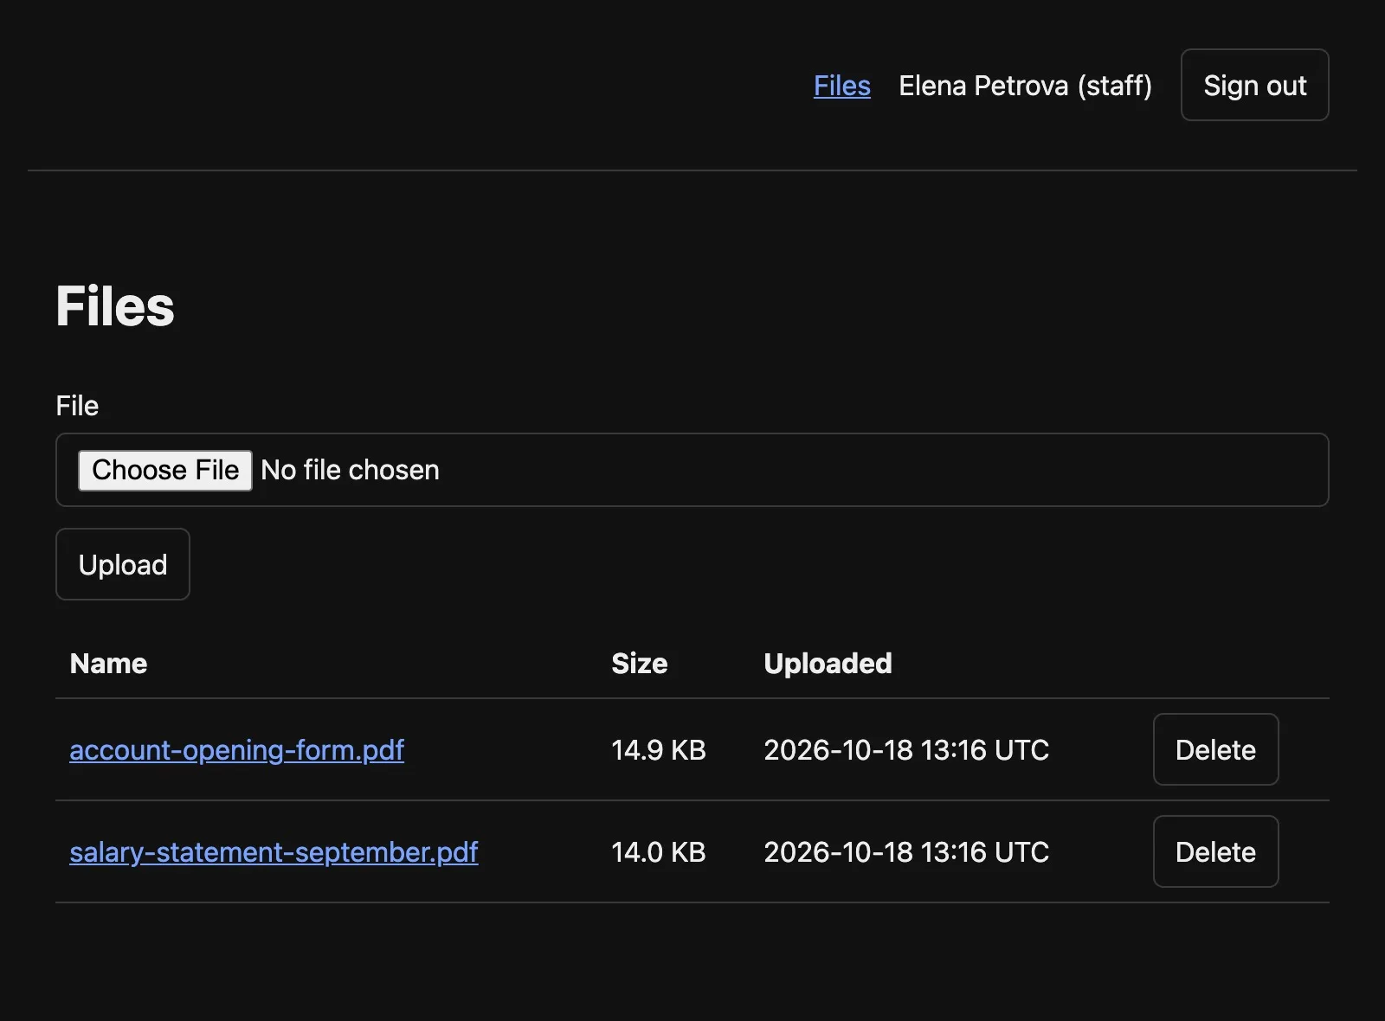The image size is (1385, 1021).
Task: Click the File field label
Action: coord(77,406)
